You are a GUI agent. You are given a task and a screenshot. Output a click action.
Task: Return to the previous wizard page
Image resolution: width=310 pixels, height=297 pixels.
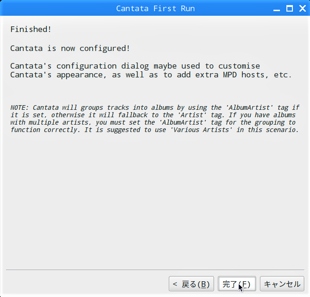tap(192, 284)
